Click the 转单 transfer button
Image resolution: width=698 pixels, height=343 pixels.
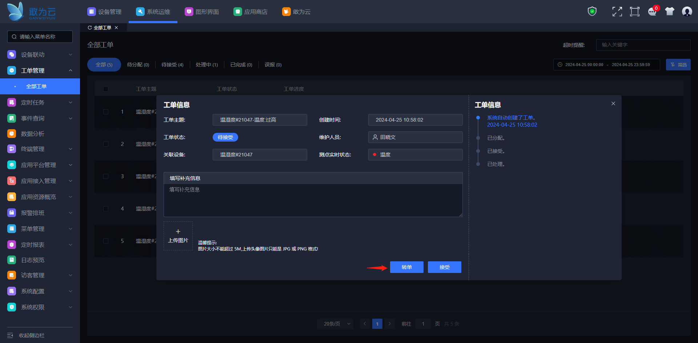(x=406, y=267)
